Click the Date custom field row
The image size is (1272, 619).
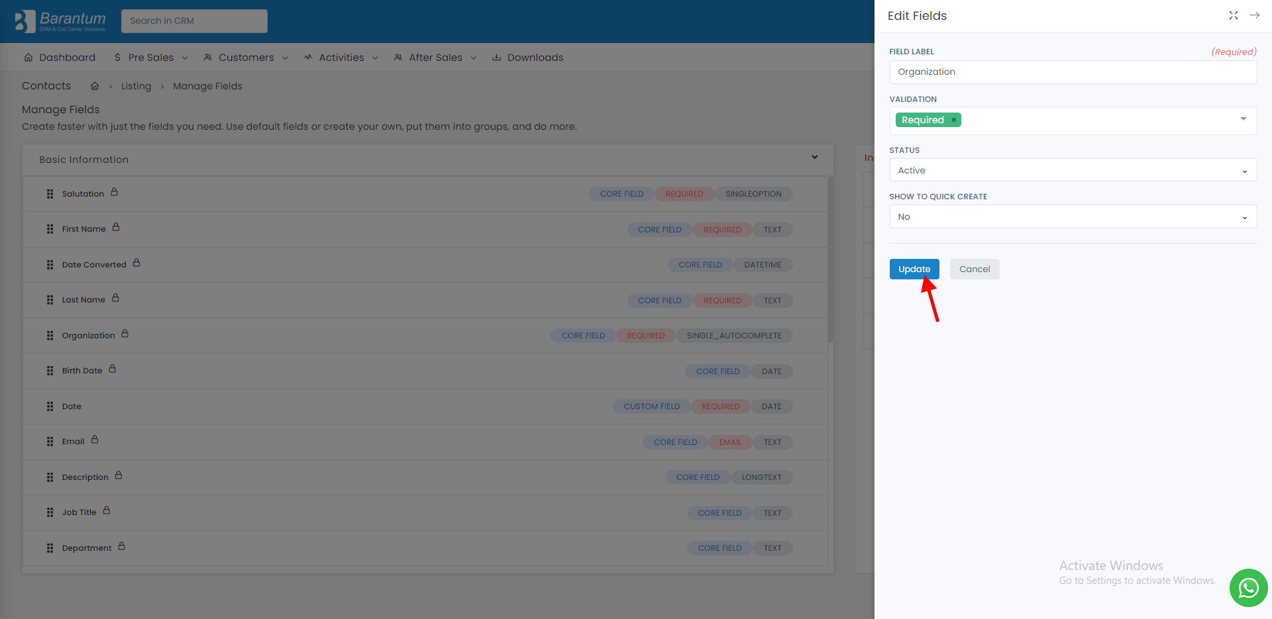425,406
